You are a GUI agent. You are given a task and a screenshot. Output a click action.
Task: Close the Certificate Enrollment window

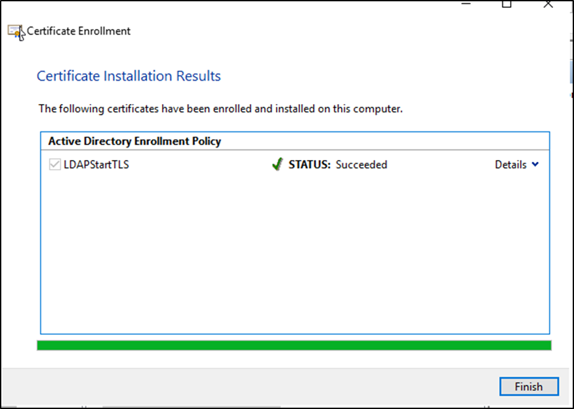pos(549,4)
